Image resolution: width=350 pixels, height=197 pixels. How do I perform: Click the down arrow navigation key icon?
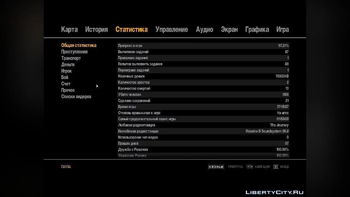[251, 167]
